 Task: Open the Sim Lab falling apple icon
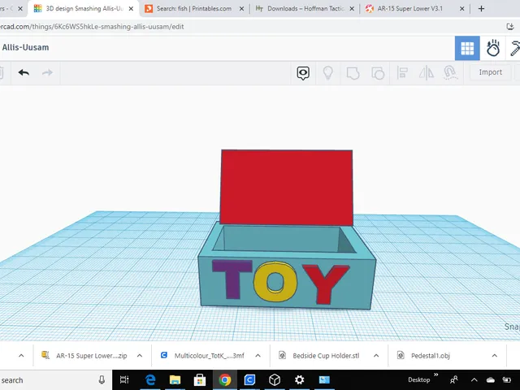click(493, 49)
